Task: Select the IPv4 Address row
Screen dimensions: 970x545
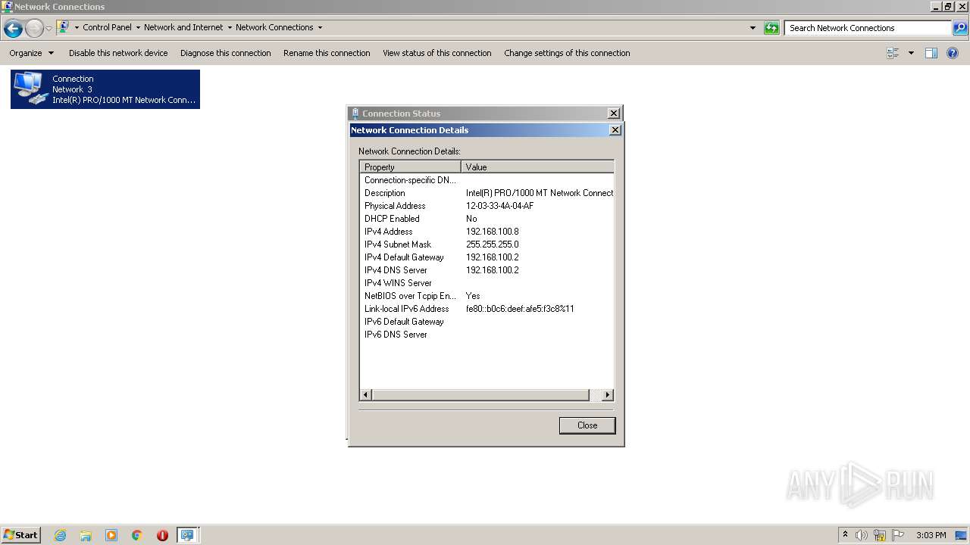Action: click(x=487, y=232)
